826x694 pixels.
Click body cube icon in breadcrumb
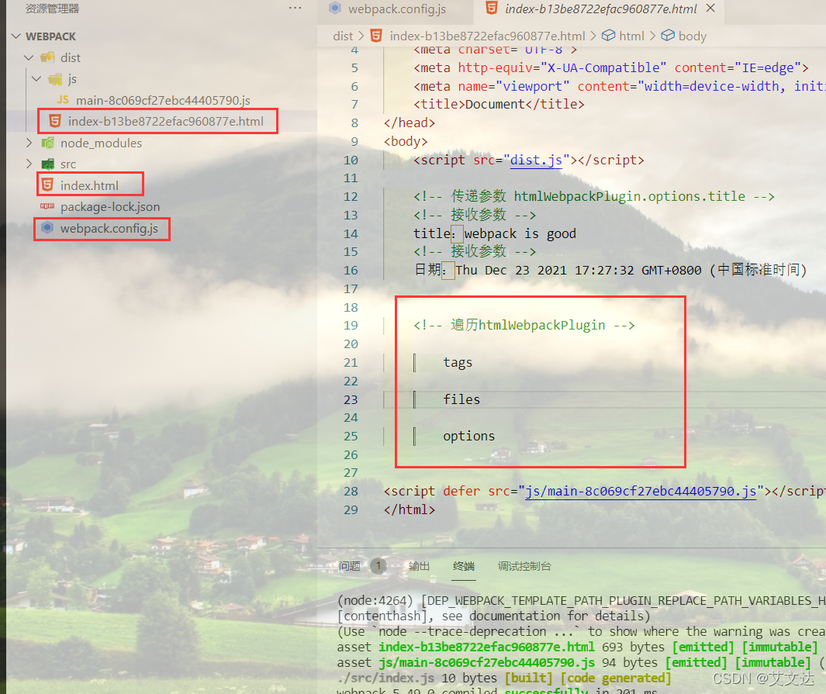pyautogui.click(x=668, y=35)
